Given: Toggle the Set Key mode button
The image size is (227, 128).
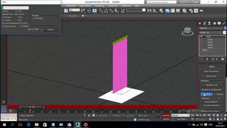Looking at the screenshot, I should click(x=166, y=119).
